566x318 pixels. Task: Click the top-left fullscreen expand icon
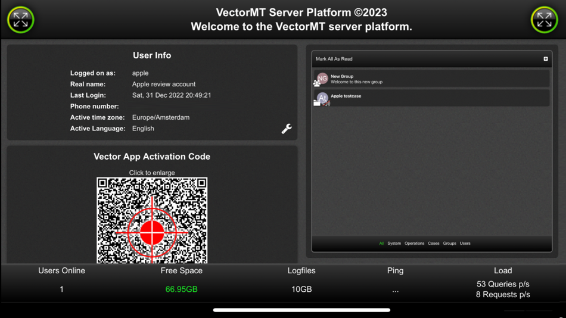(21, 20)
